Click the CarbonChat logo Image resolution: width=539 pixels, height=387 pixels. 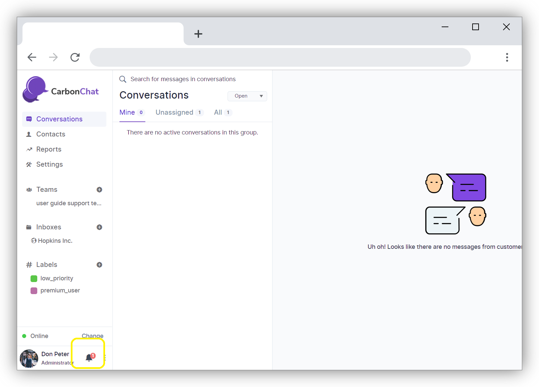(61, 90)
